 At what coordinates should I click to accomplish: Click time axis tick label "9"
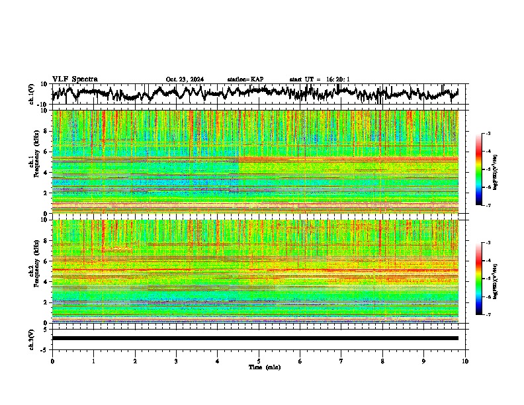point(423,361)
